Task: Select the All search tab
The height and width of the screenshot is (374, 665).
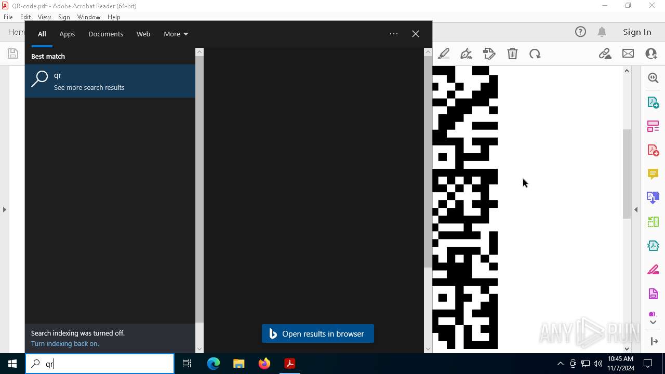Action: click(x=42, y=34)
